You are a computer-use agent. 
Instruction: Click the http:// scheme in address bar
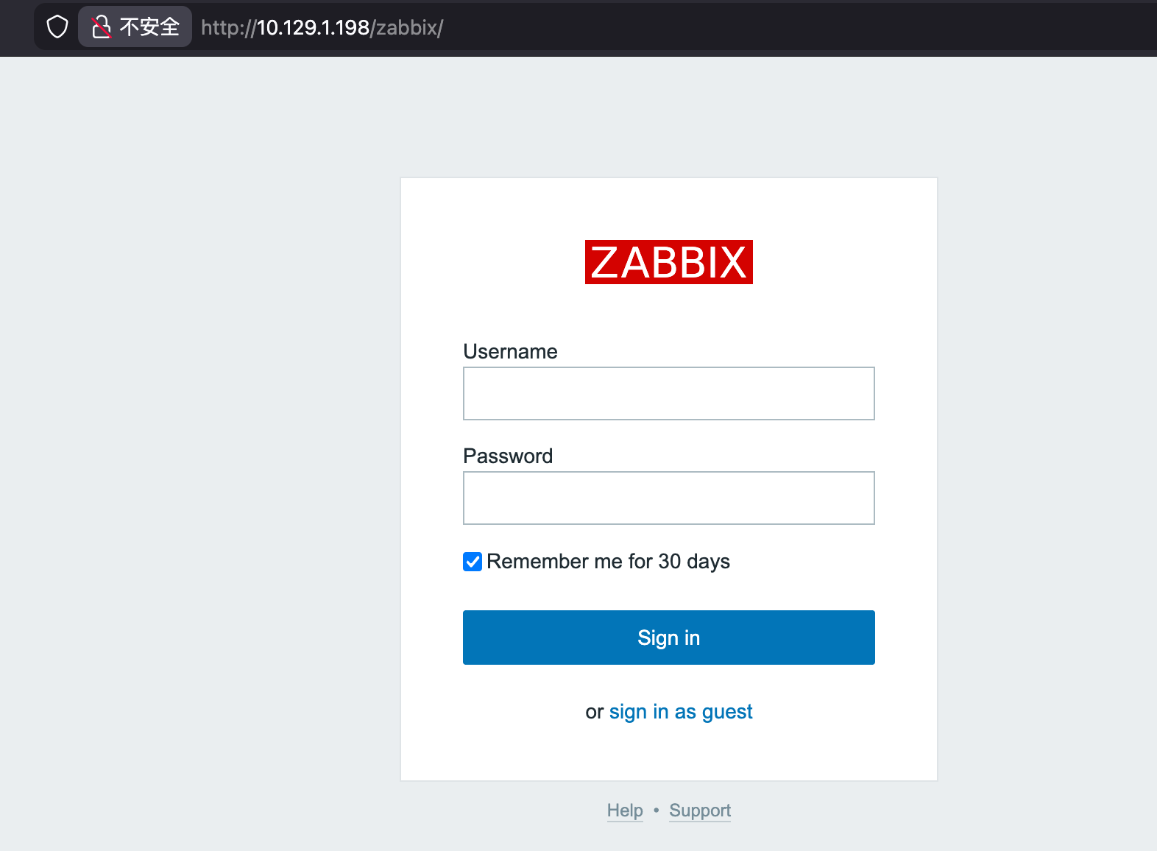pyautogui.click(x=227, y=28)
